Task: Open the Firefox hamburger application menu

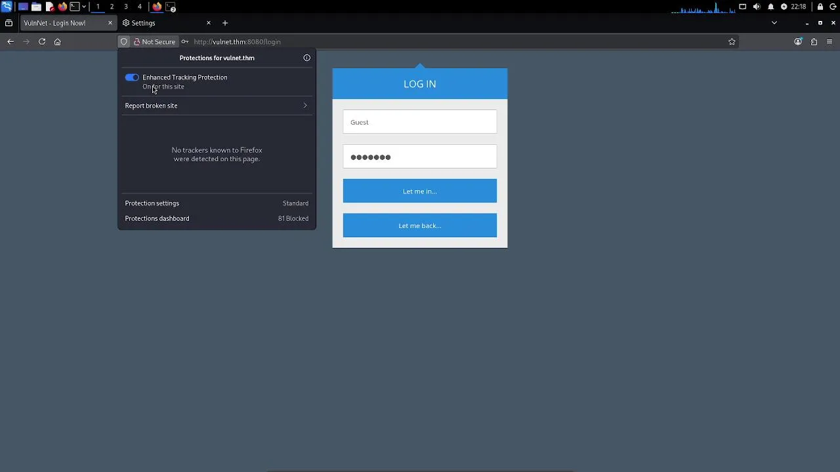Action: coord(829,41)
